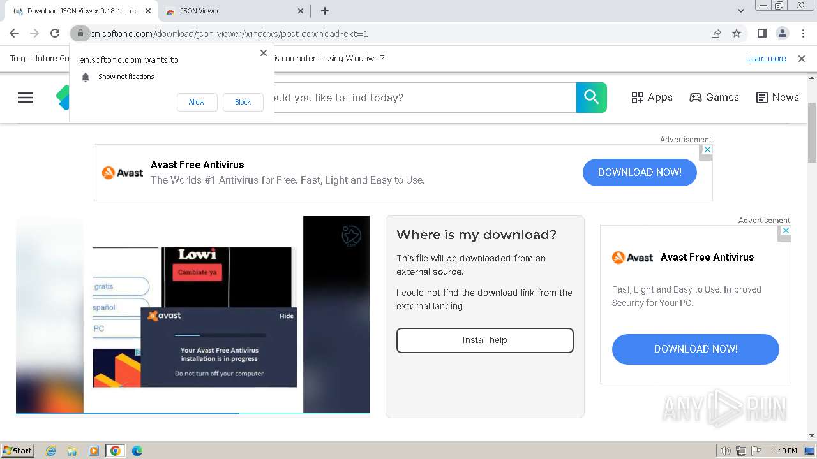817x459 pixels.
Task: Open volume control in system tray
Action: (x=726, y=451)
